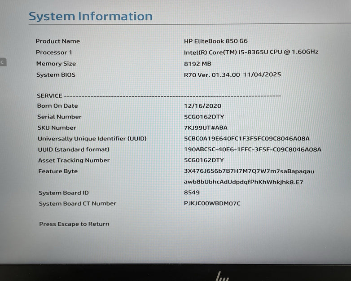Click the Feature Byte line starting awb8bUbhcAd

pyautogui.click(x=244, y=182)
